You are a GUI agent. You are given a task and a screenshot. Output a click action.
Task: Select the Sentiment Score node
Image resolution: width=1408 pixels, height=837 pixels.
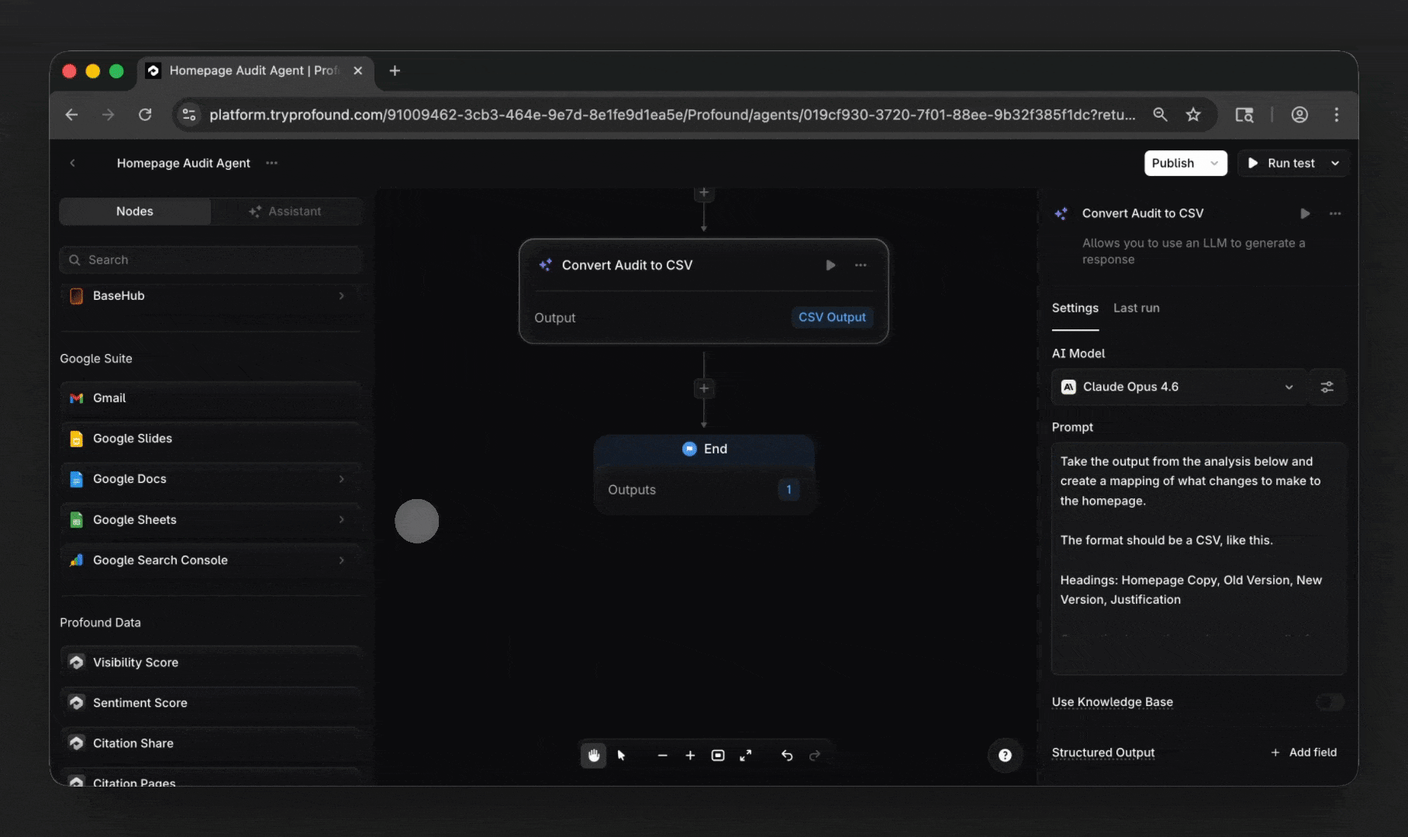(210, 703)
